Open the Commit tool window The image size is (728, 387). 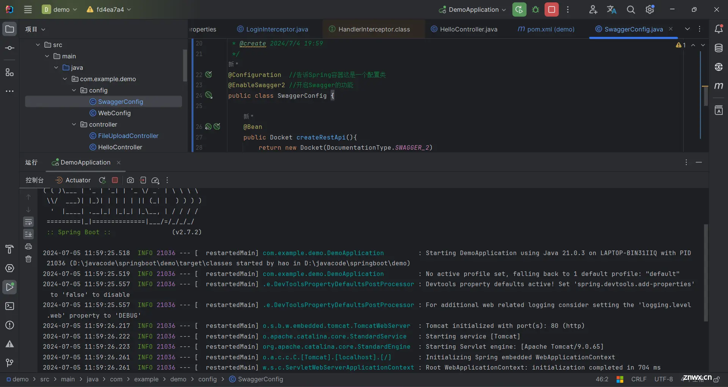tap(10, 48)
